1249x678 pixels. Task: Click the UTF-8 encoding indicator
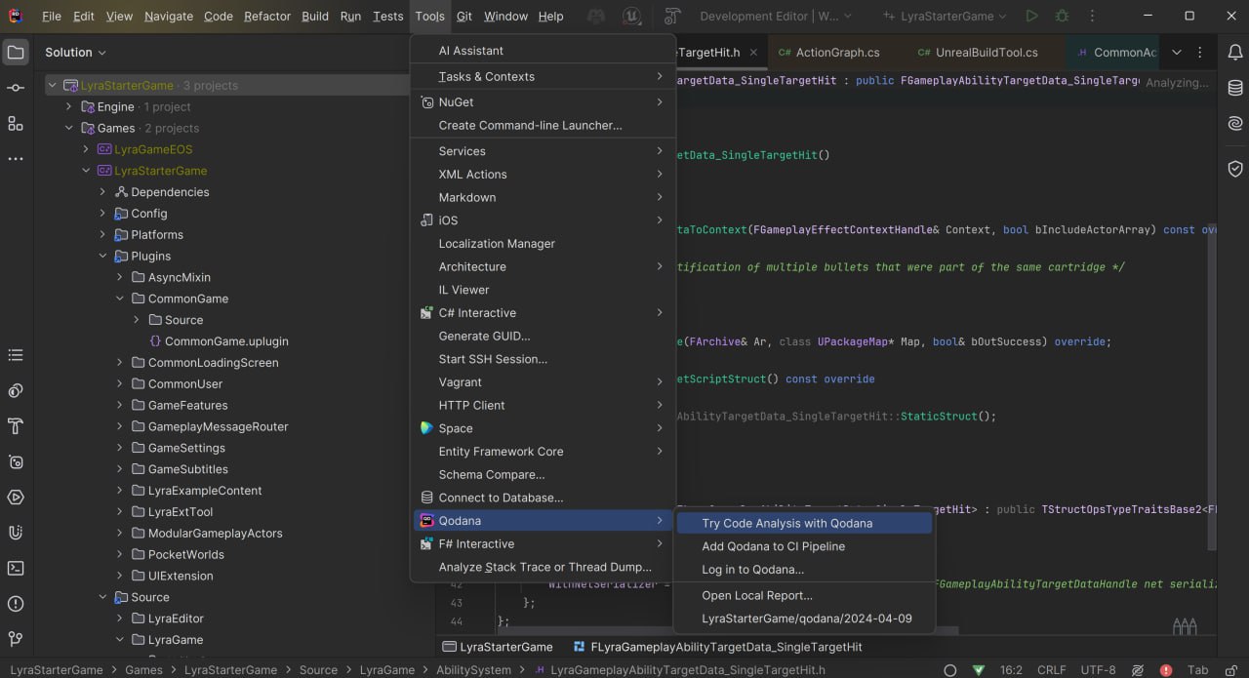tap(1098, 670)
